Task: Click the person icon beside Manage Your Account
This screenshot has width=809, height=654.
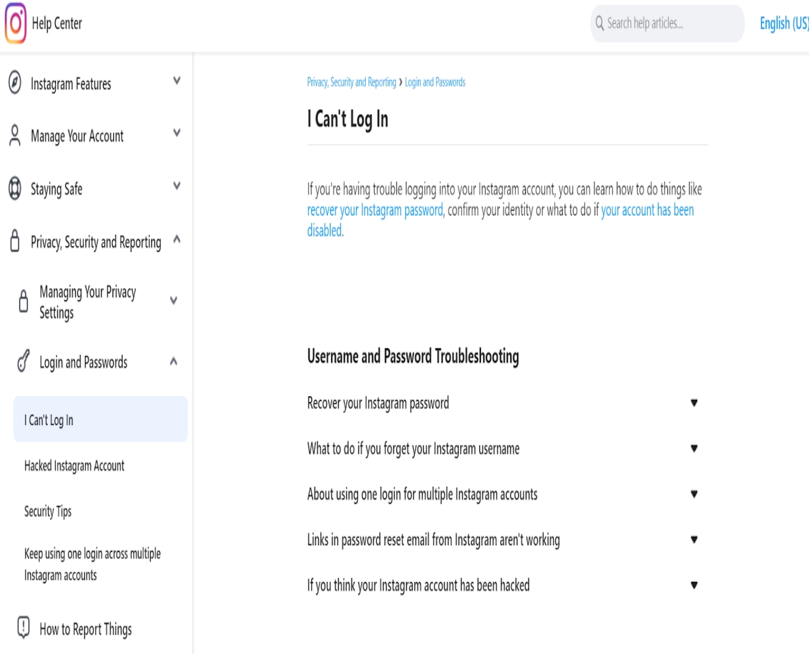Action: point(15,135)
